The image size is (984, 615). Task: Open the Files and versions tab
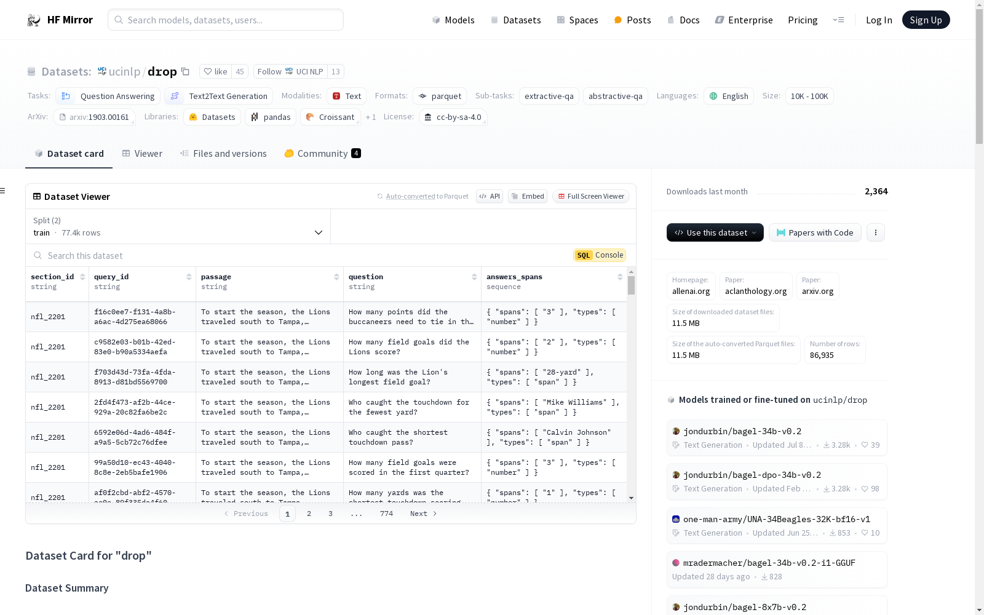[x=223, y=154]
